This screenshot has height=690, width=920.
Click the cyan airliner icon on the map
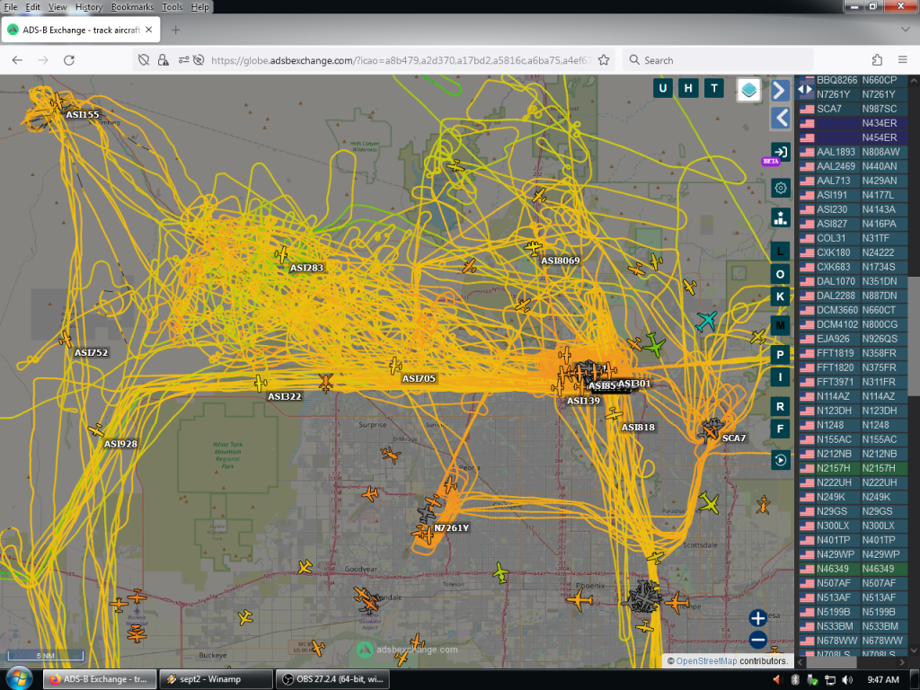[x=706, y=322]
